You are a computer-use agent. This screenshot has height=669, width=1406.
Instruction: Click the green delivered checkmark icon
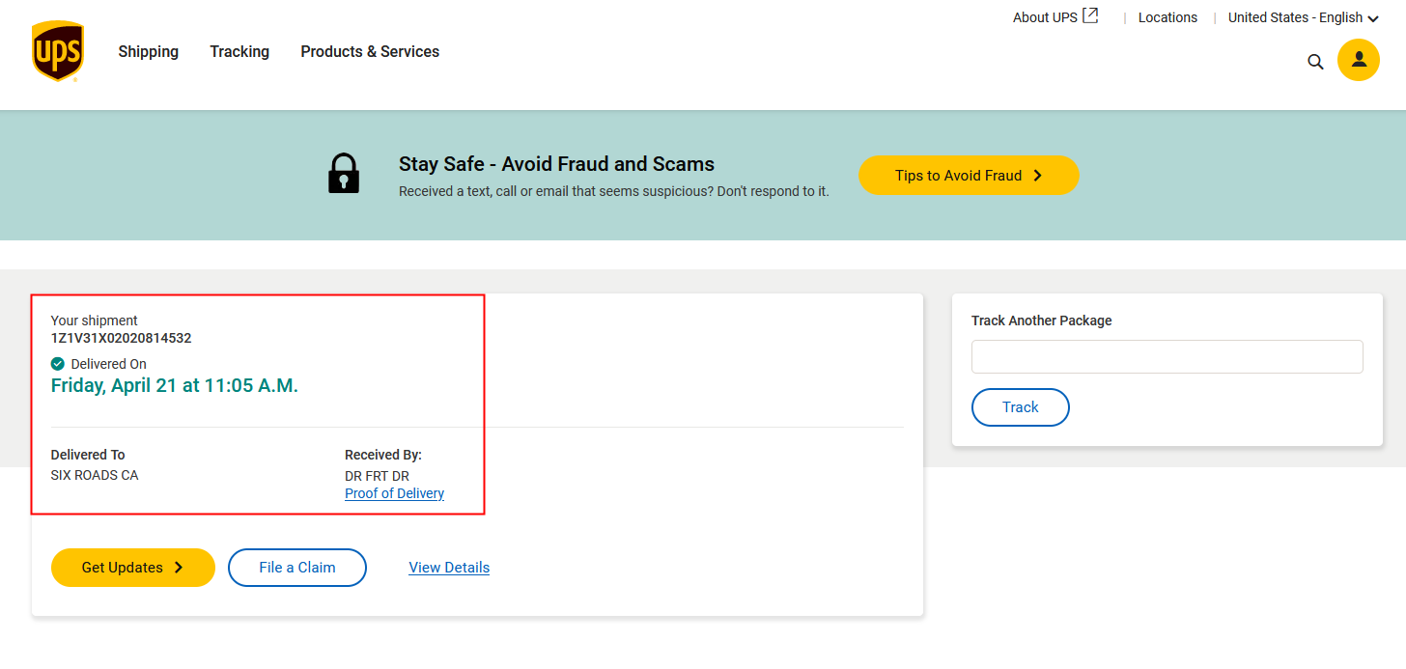click(58, 364)
